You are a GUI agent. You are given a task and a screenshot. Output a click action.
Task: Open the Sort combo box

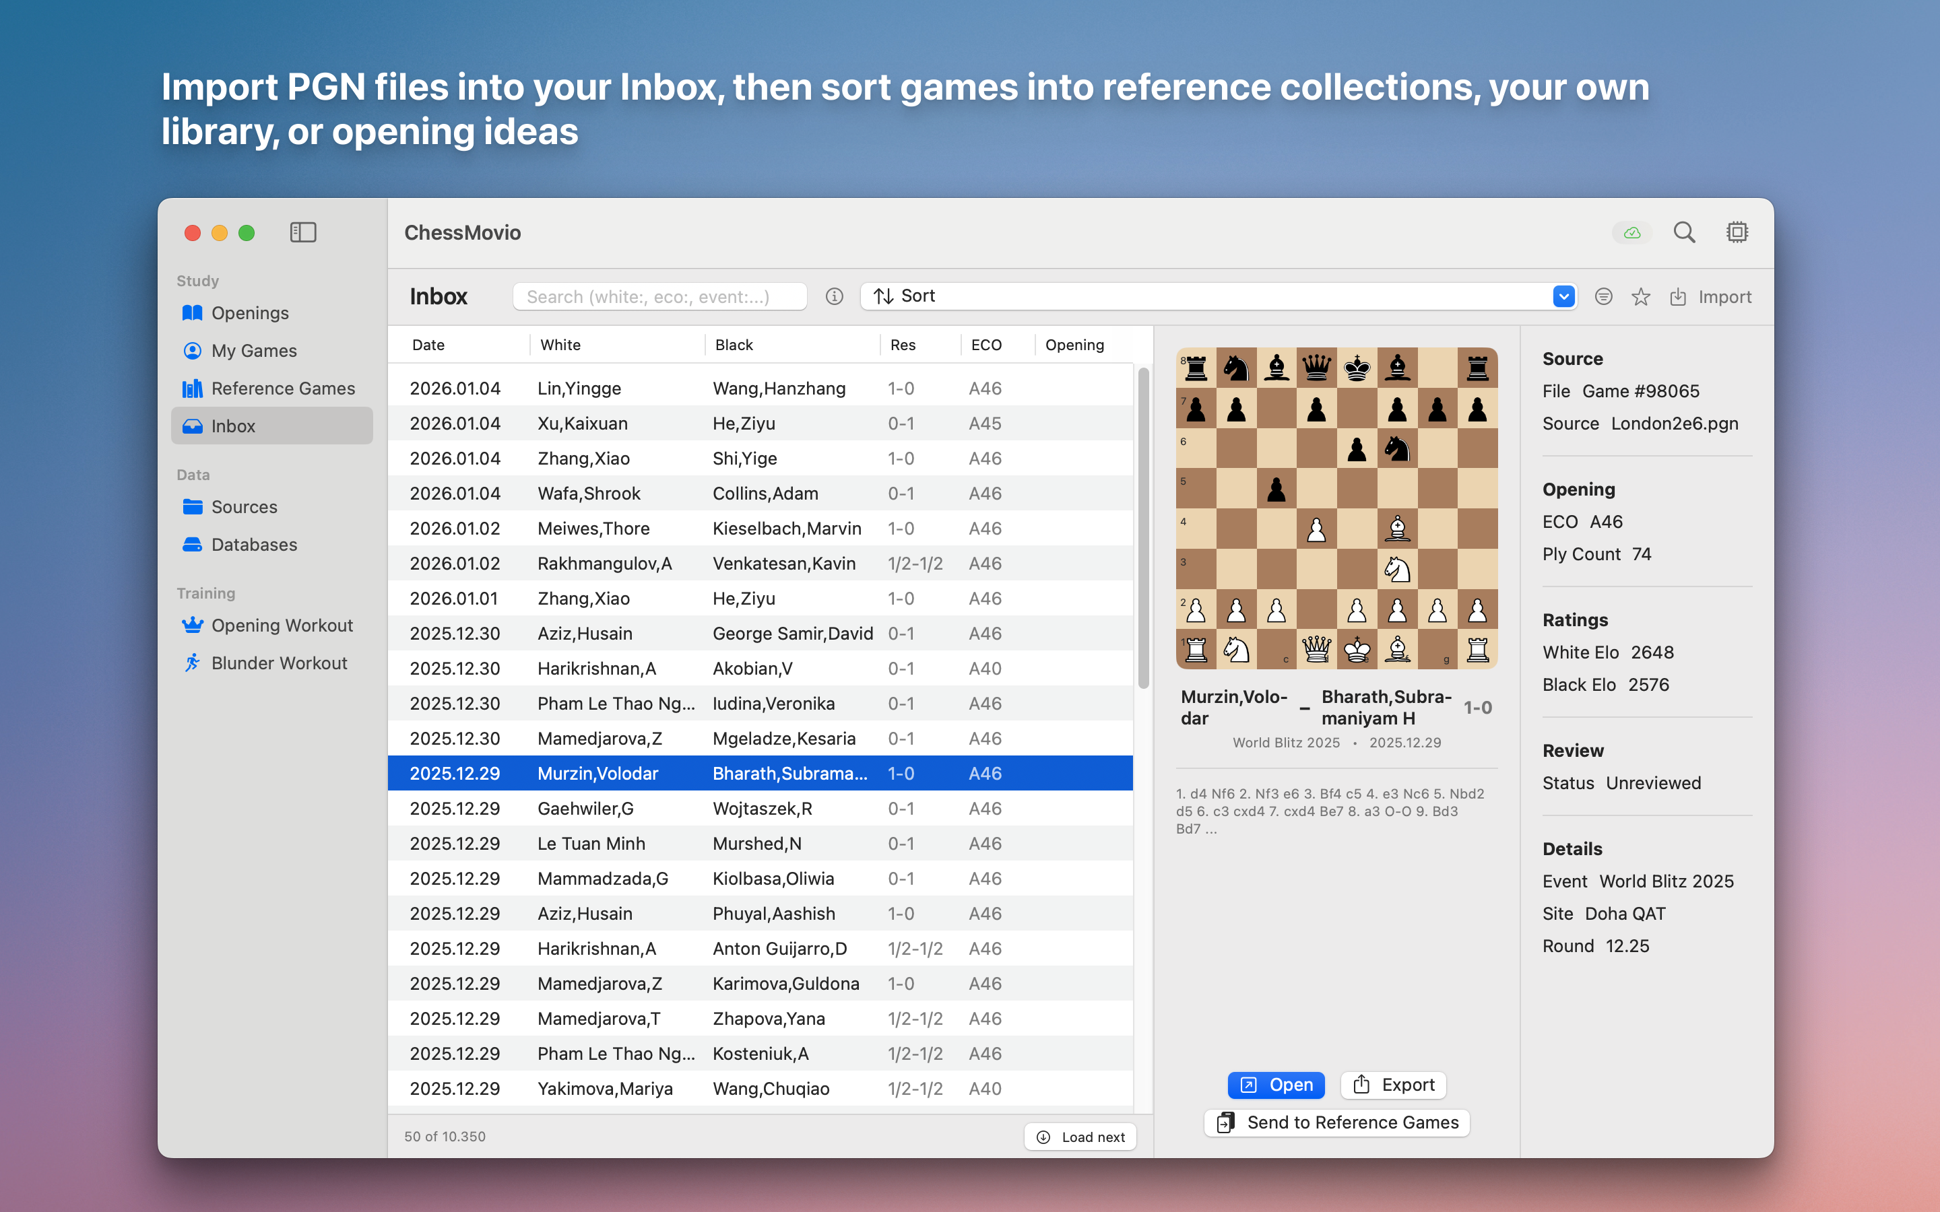coord(1202,296)
